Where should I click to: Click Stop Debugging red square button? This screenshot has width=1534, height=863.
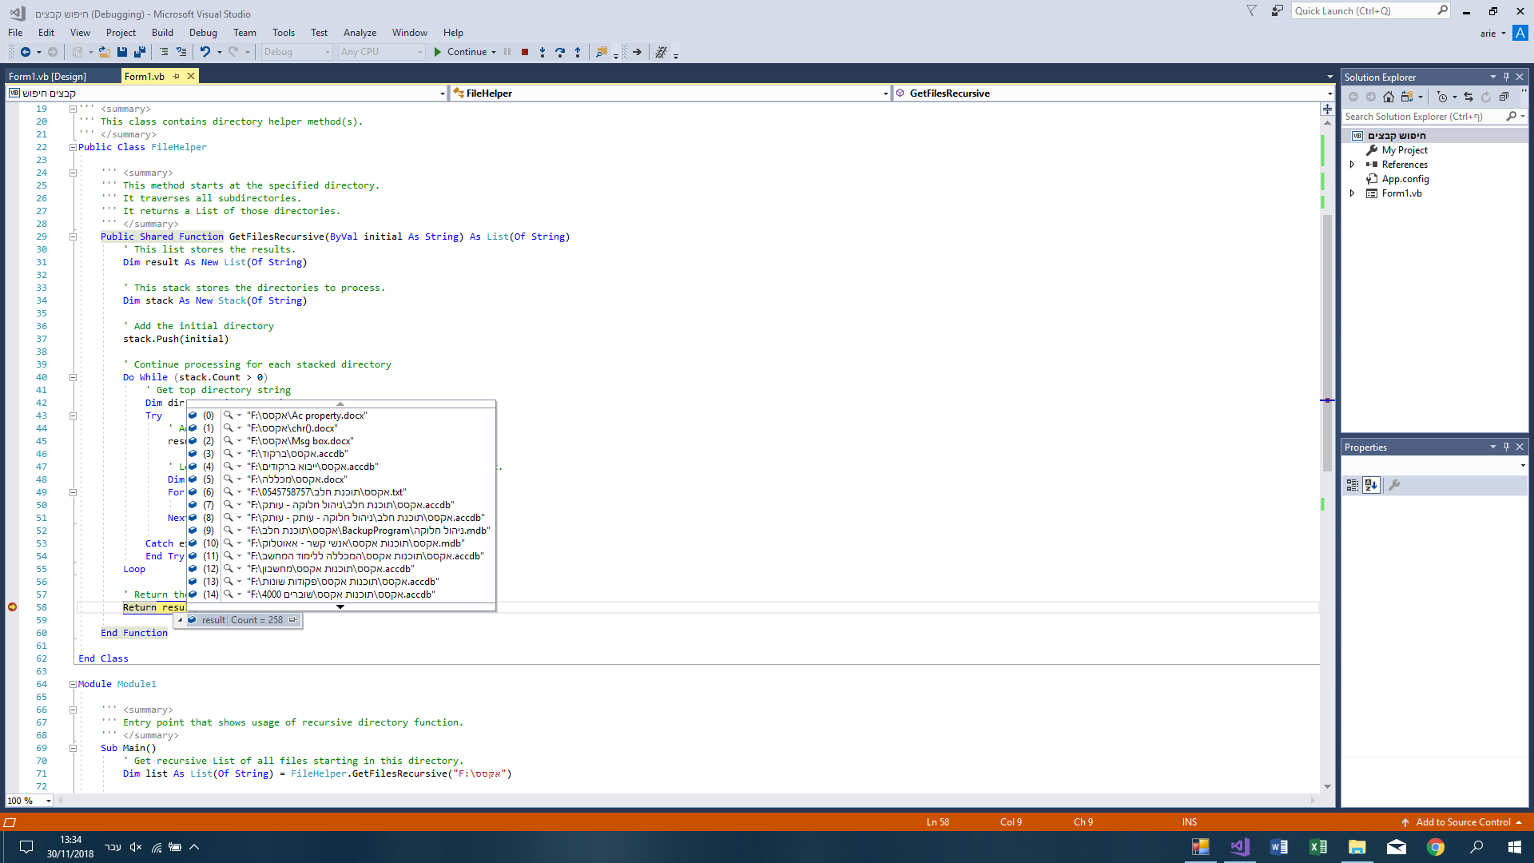click(525, 52)
